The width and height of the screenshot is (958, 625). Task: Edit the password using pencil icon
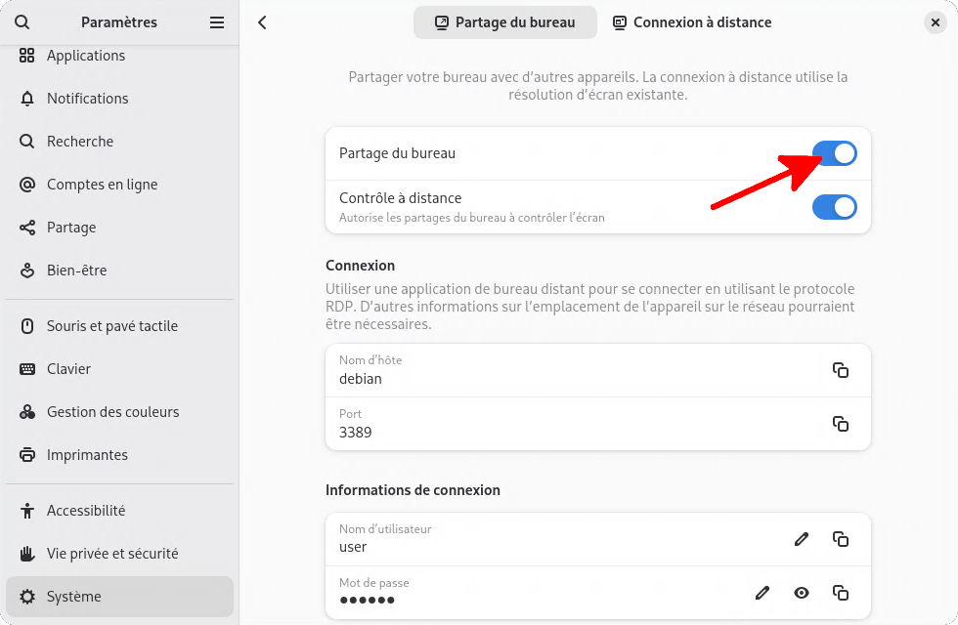coord(762,593)
